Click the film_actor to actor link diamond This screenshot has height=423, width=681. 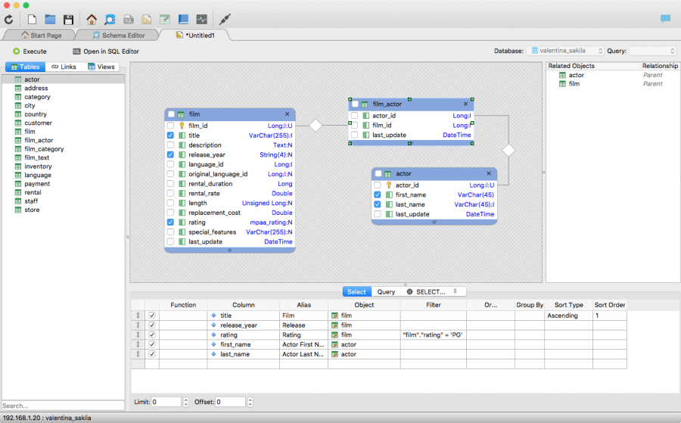(x=508, y=151)
